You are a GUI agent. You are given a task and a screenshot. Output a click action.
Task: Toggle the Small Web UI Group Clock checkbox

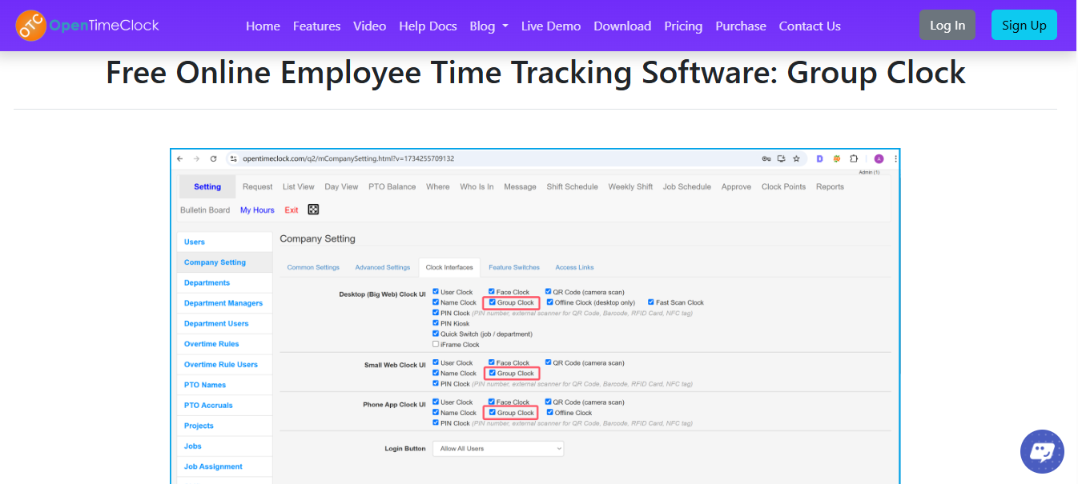tap(493, 373)
